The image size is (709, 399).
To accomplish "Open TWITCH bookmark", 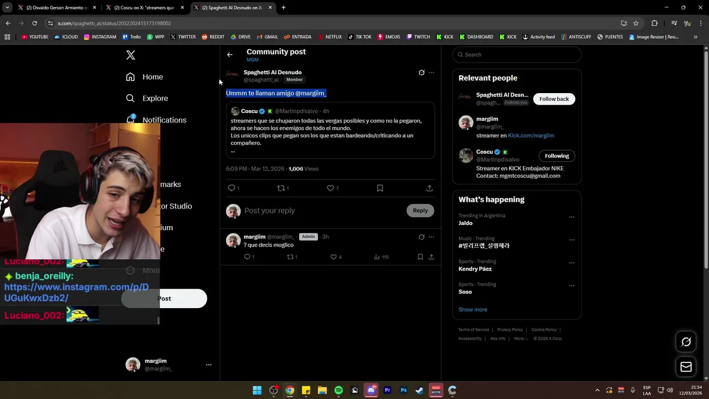I will click(x=418, y=37).
